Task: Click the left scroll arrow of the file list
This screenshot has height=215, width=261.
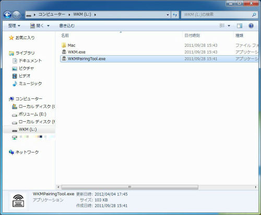Action: (58, 187)
